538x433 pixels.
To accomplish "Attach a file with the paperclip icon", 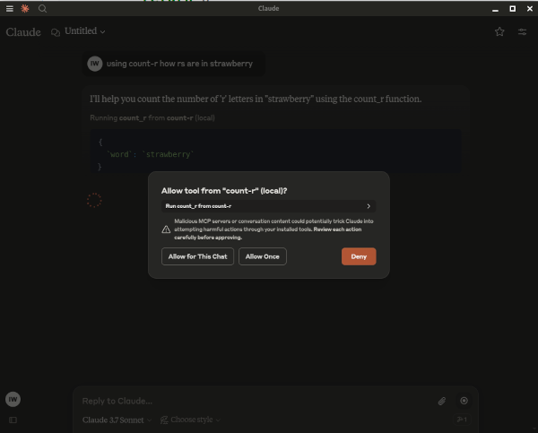I will [x=442, y=401].
